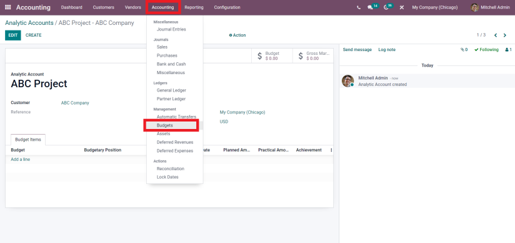Click the Gross Margin dollar stat button
The height and width of the screenshot is (243, 515).
(312, 55)
